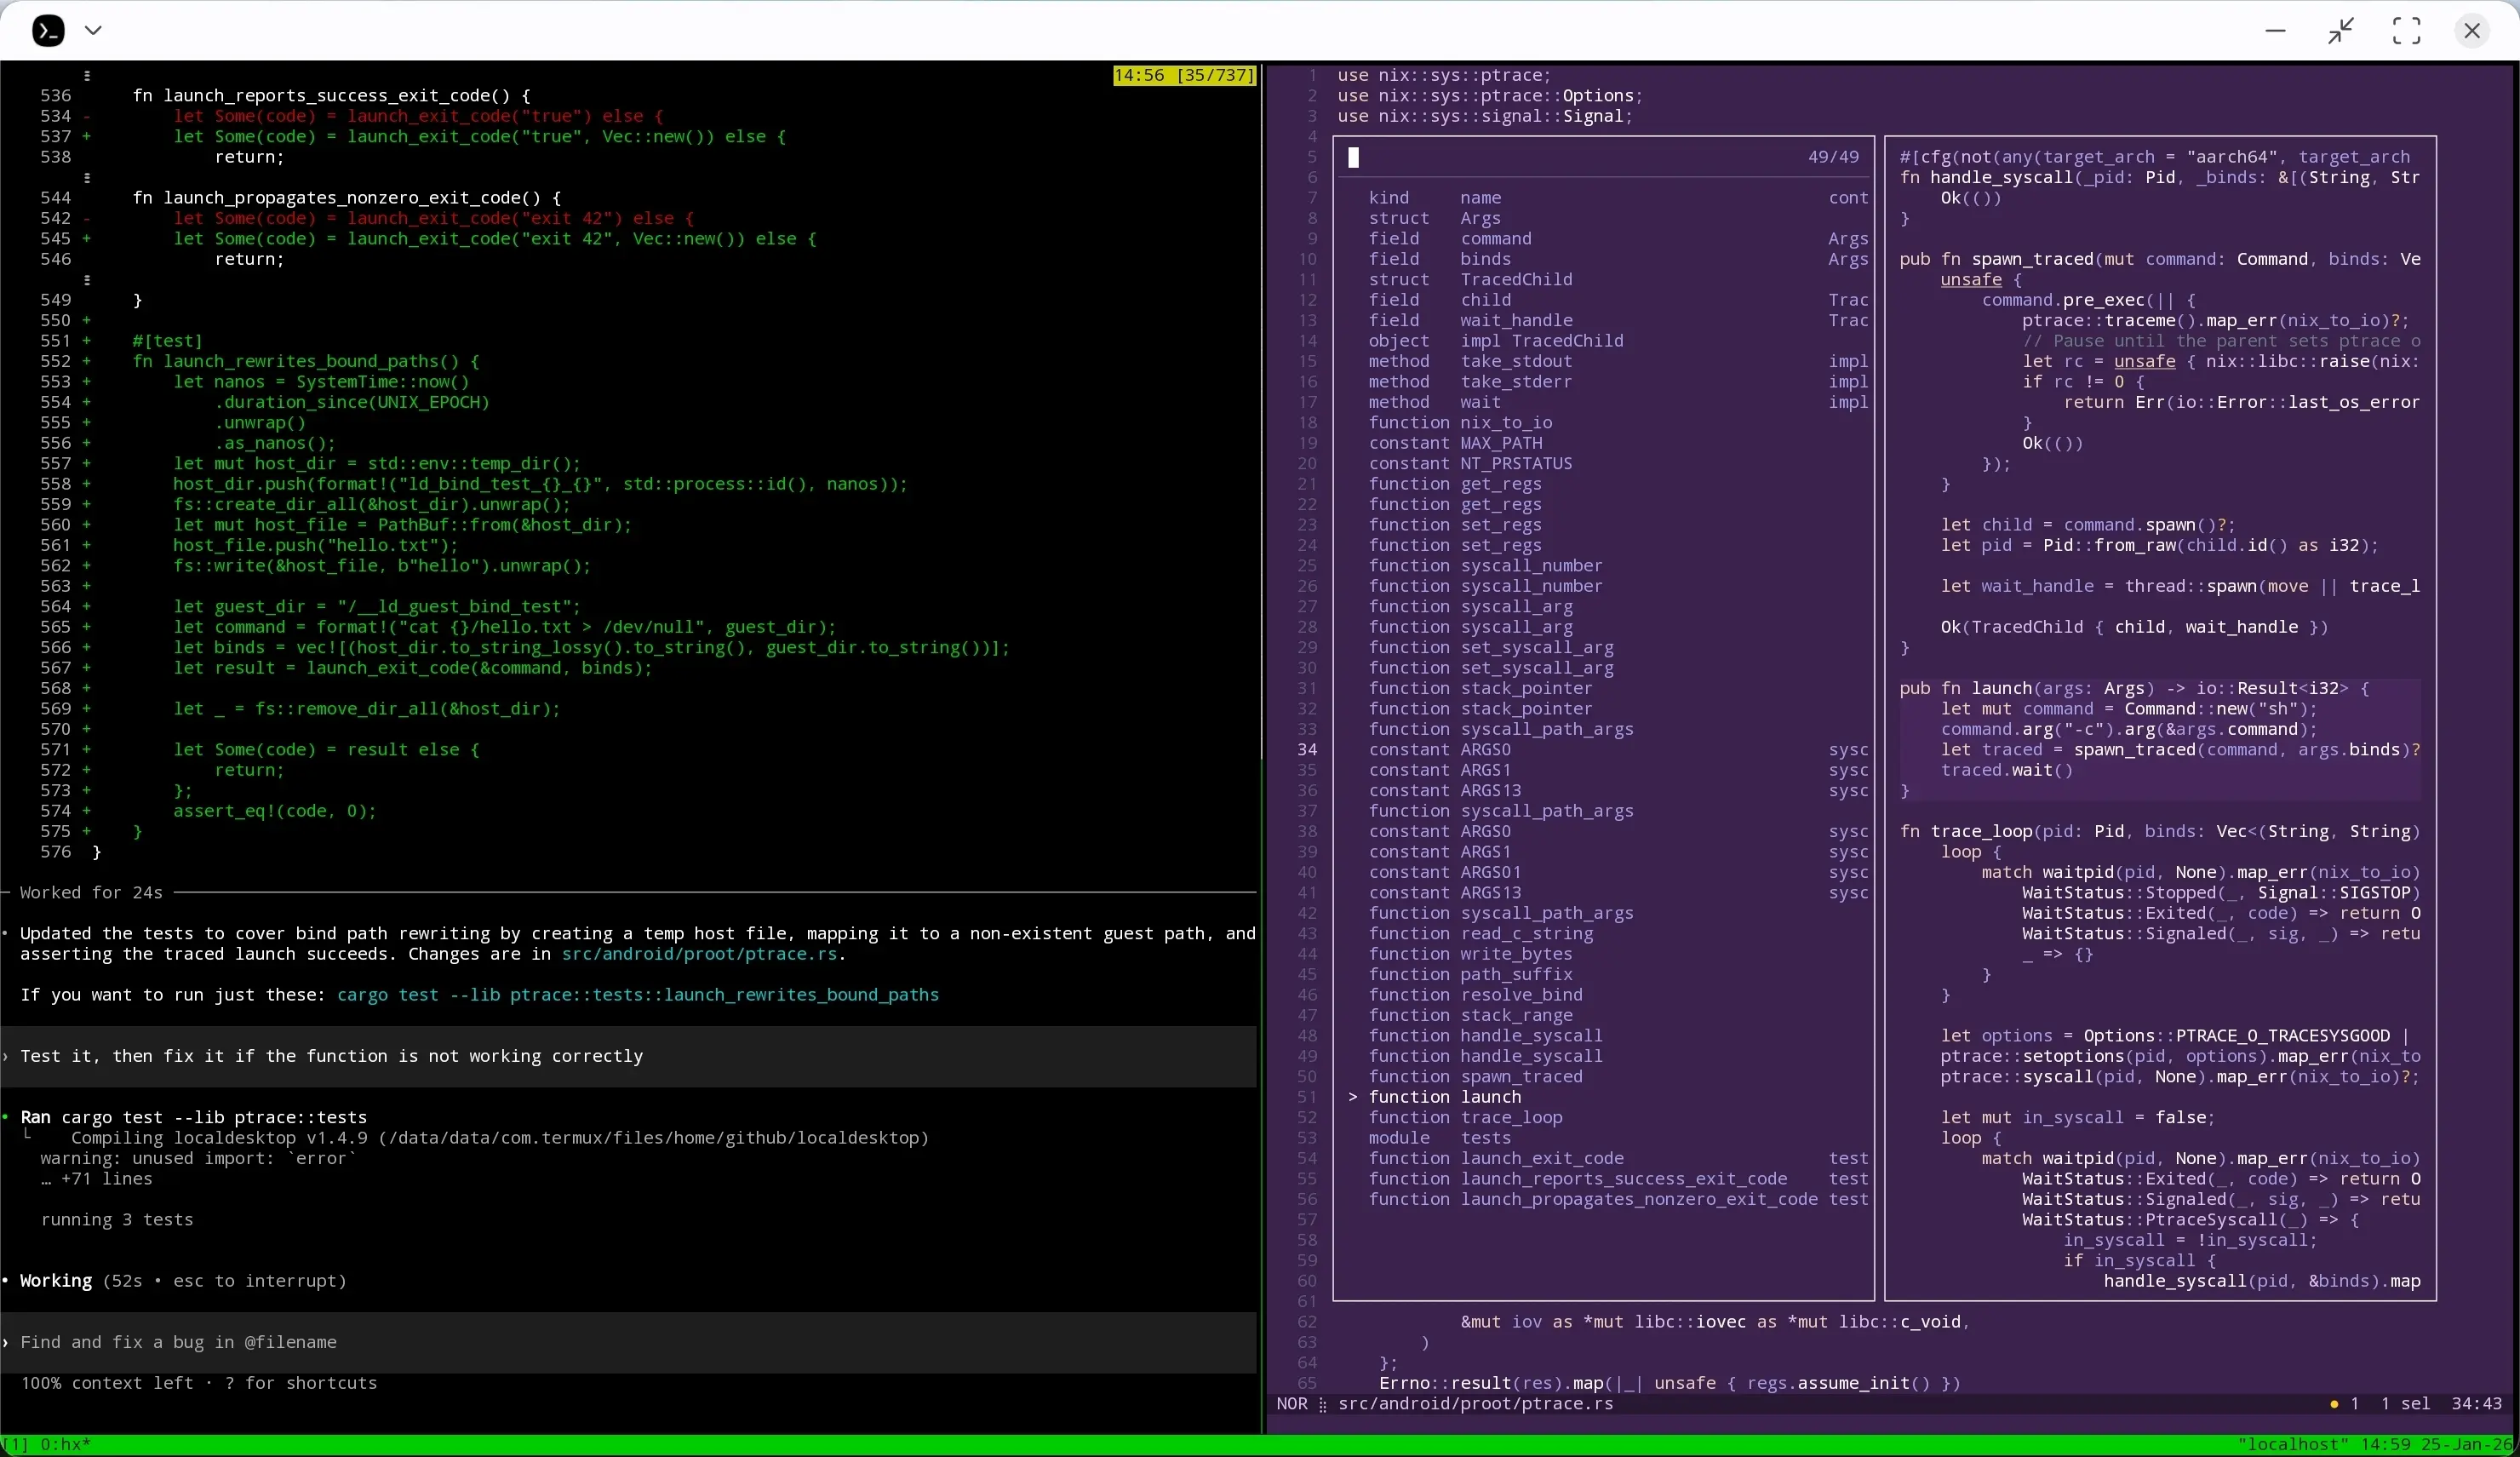Click the symbol picker search input field
The height and width of the screenshot is (1457, 2520).
[1500, 157]
